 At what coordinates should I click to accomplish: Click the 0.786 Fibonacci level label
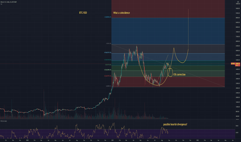pyautogui.click(x=108, y=52)
